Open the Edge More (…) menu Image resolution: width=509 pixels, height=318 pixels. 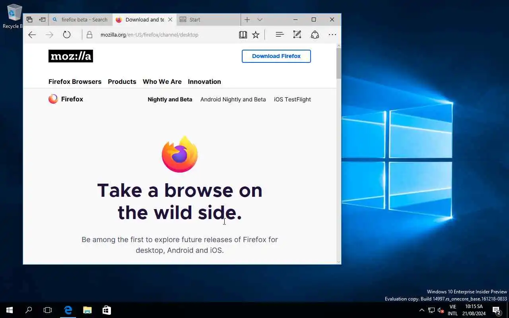point(332,35)
